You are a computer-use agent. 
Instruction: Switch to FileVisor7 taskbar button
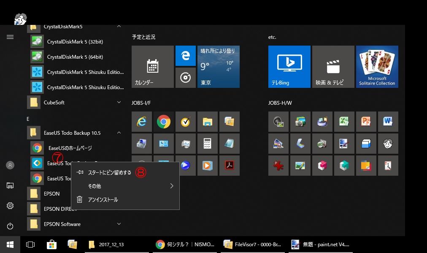click(x=252, y=245)
